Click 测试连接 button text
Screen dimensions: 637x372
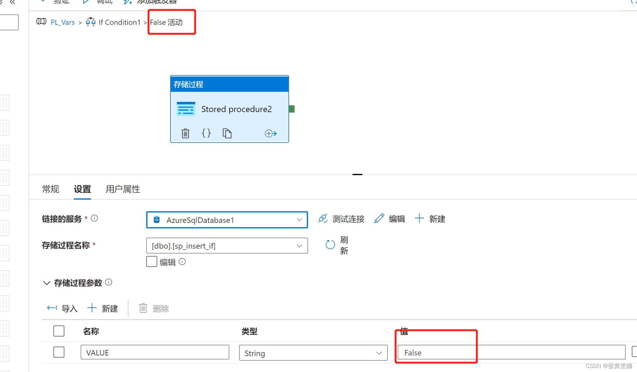click(x=349, y=219)
